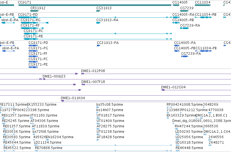Open EST RE01357.5prime
This screenshot has height=152, width=231.
tap(17, 126)
